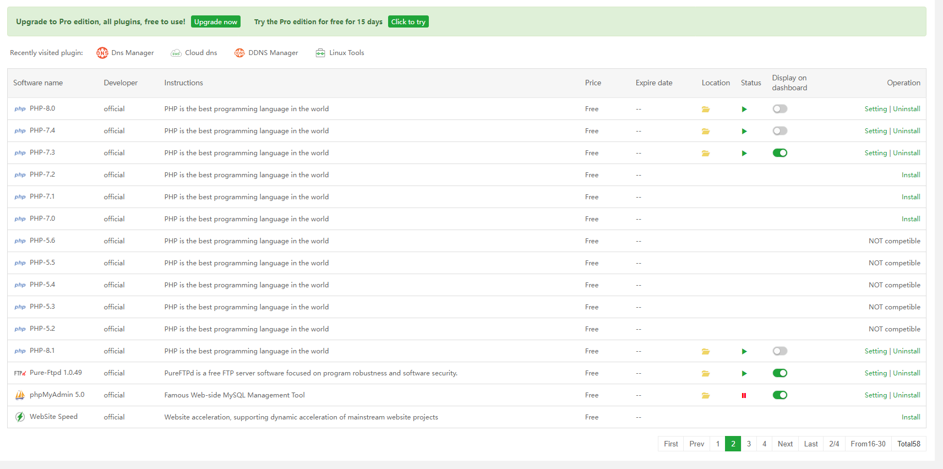Click the phpMyAdmin red stopped status icon
943x469 pixels.
pyautogui.click(x=744, y=395)
